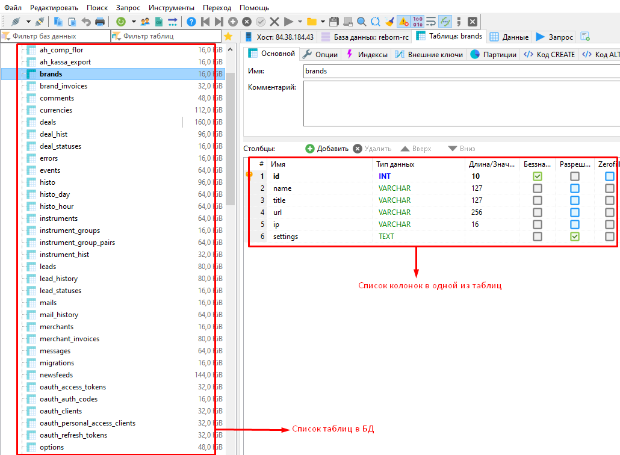
Task: Click the Вверх move up button
Action: click(x=416, y=149)
